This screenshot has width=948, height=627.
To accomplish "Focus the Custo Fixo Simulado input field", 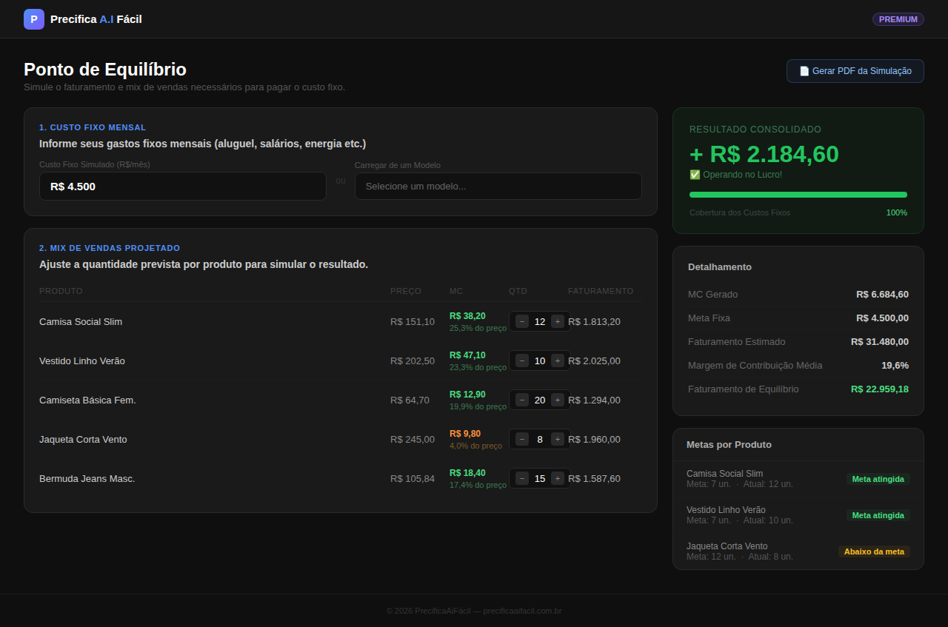I will pos(183,187).
